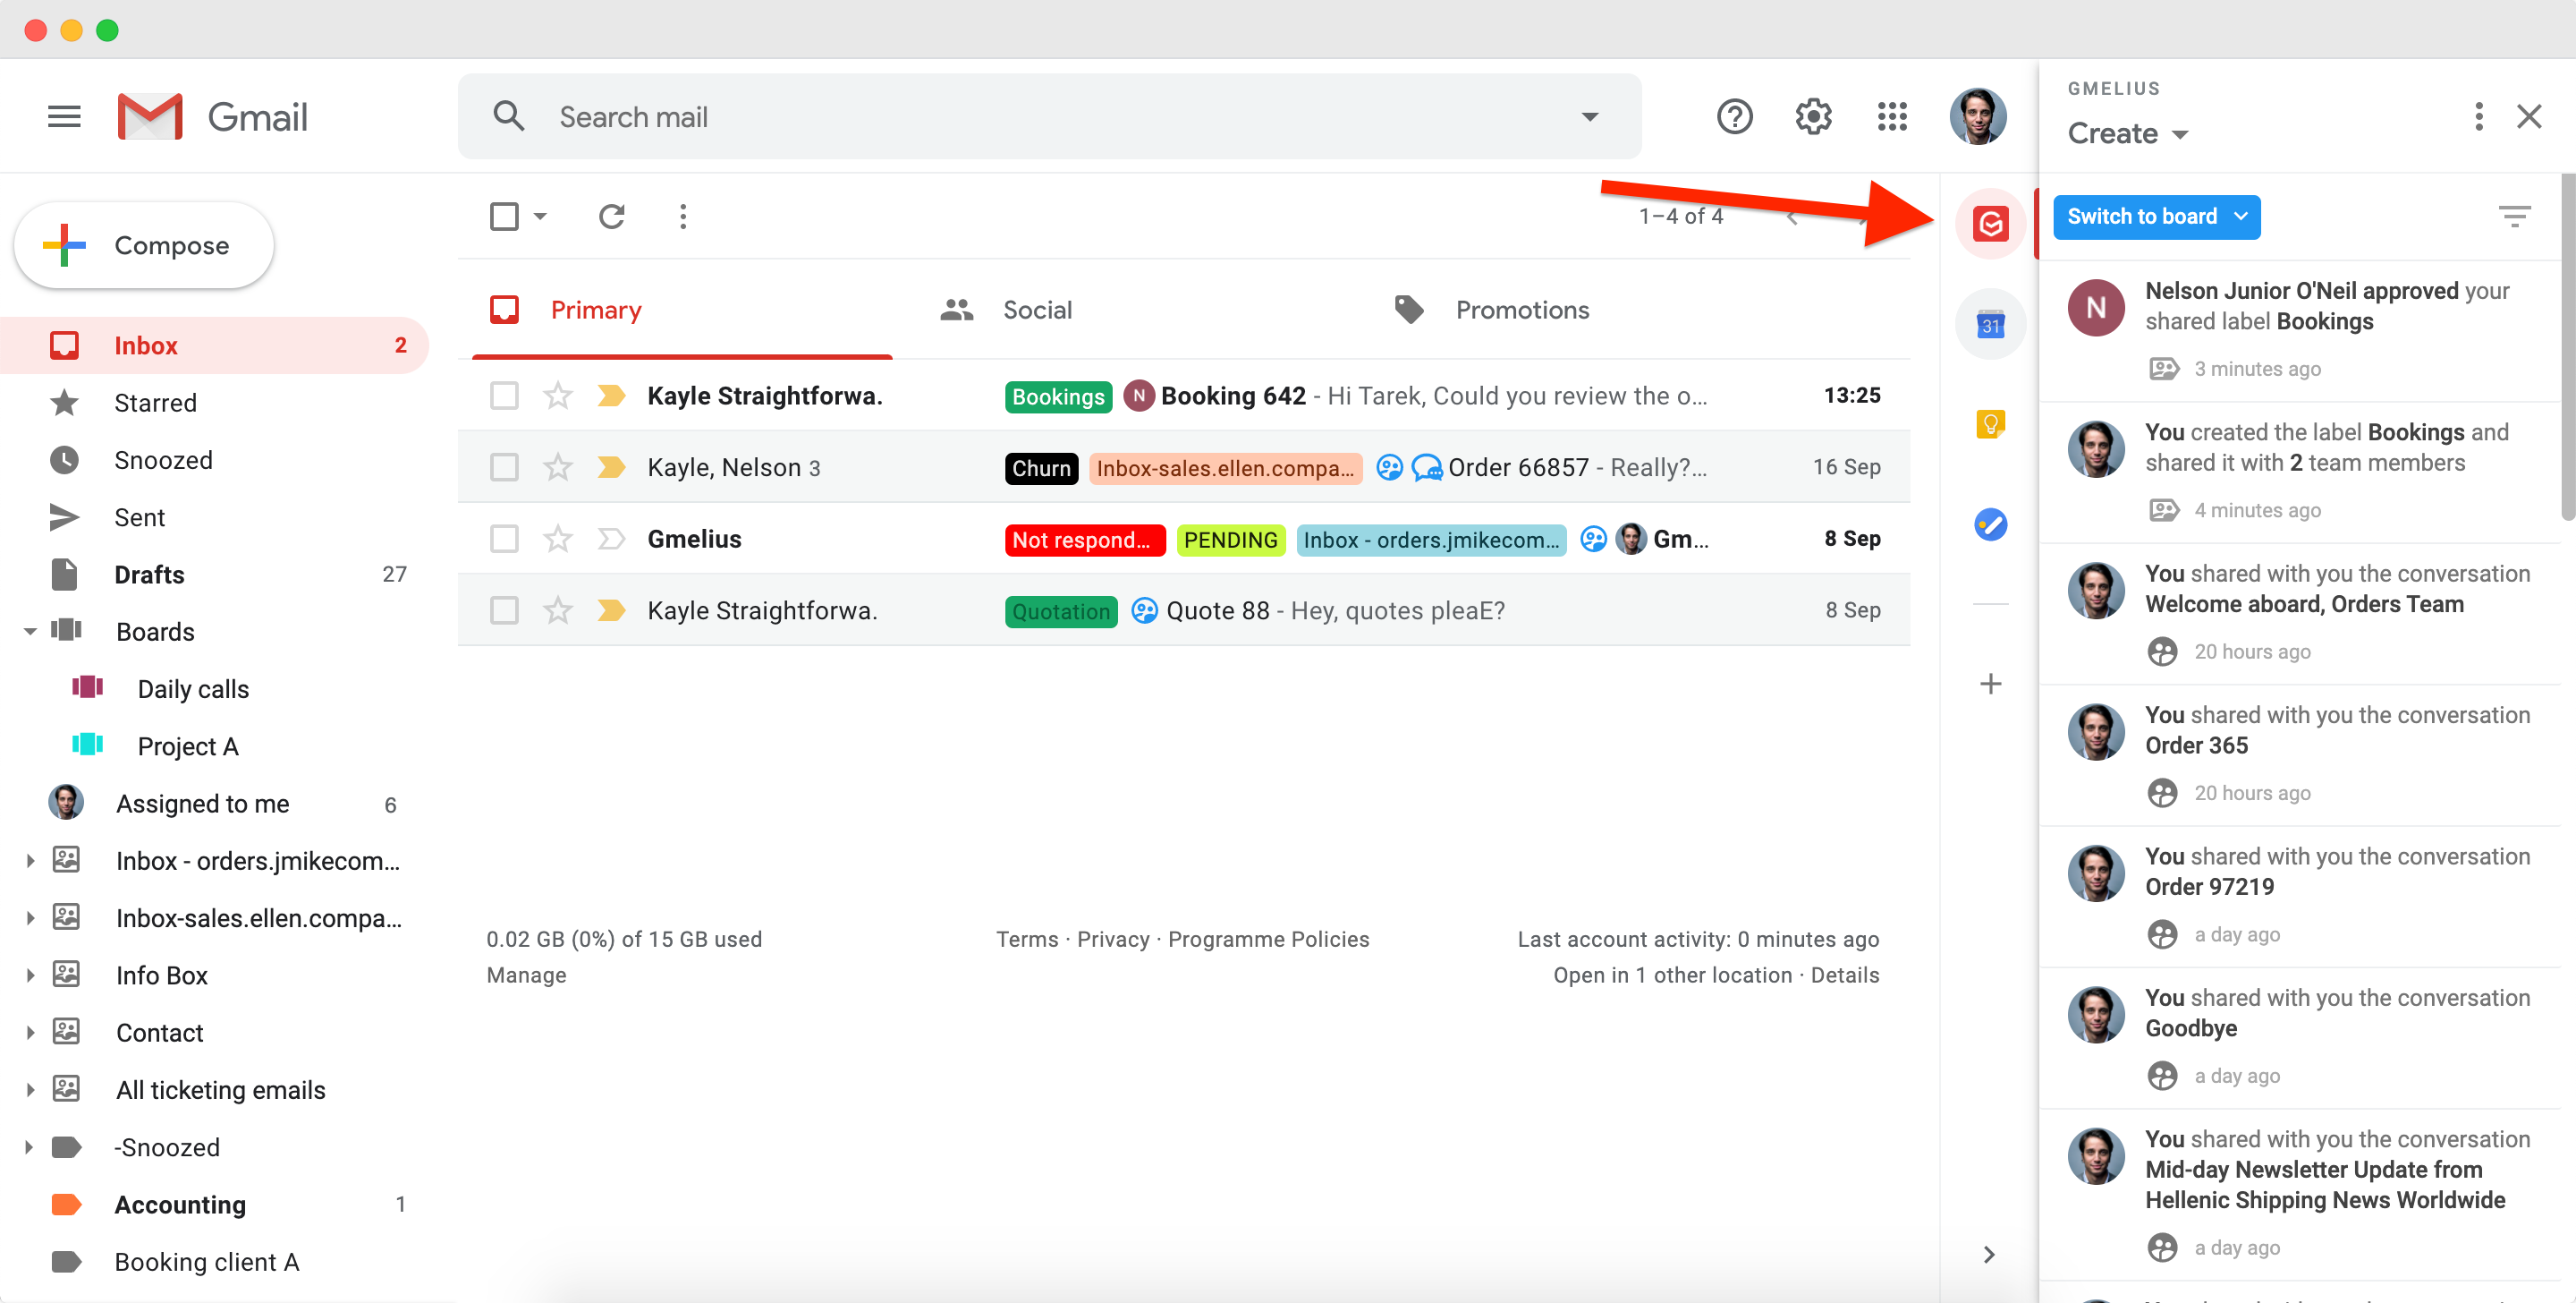Tick the select-all checkbox

[x=504, y=217]
